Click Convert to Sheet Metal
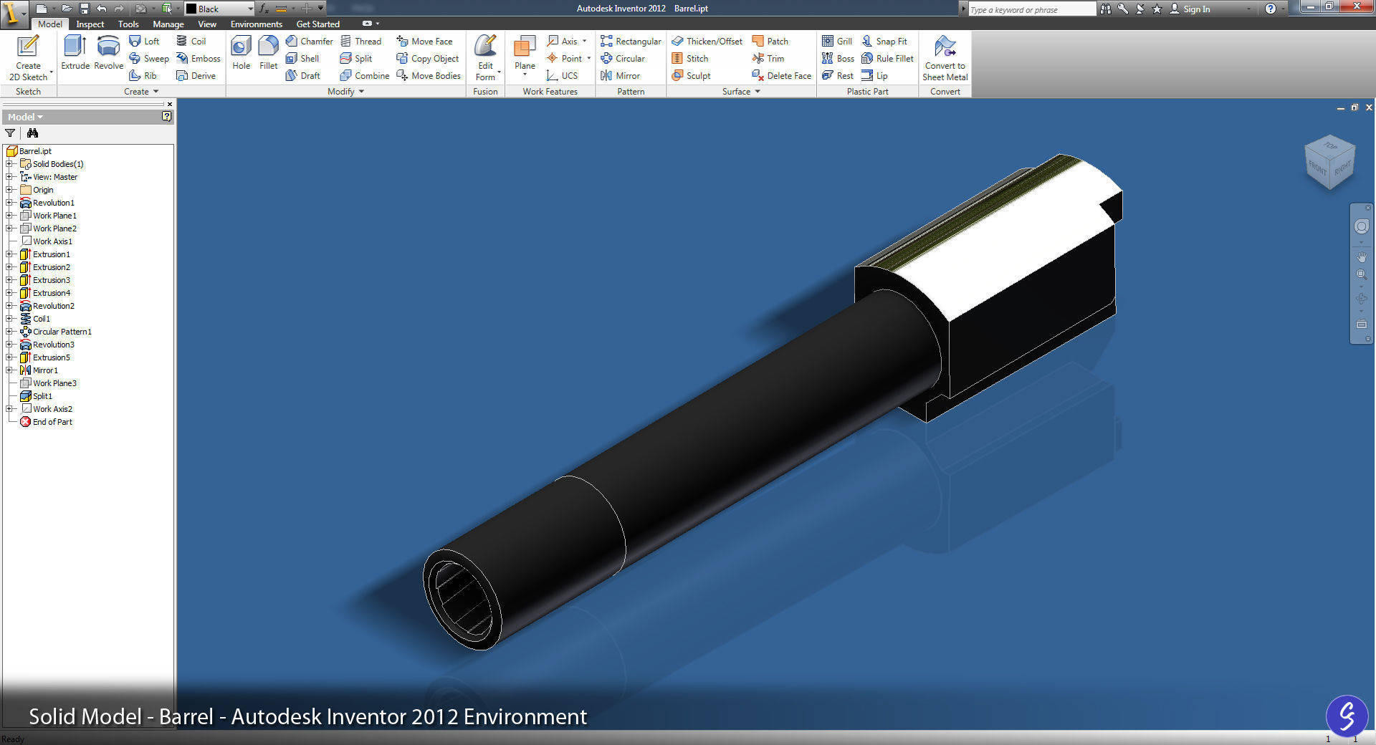 point(945,57)
